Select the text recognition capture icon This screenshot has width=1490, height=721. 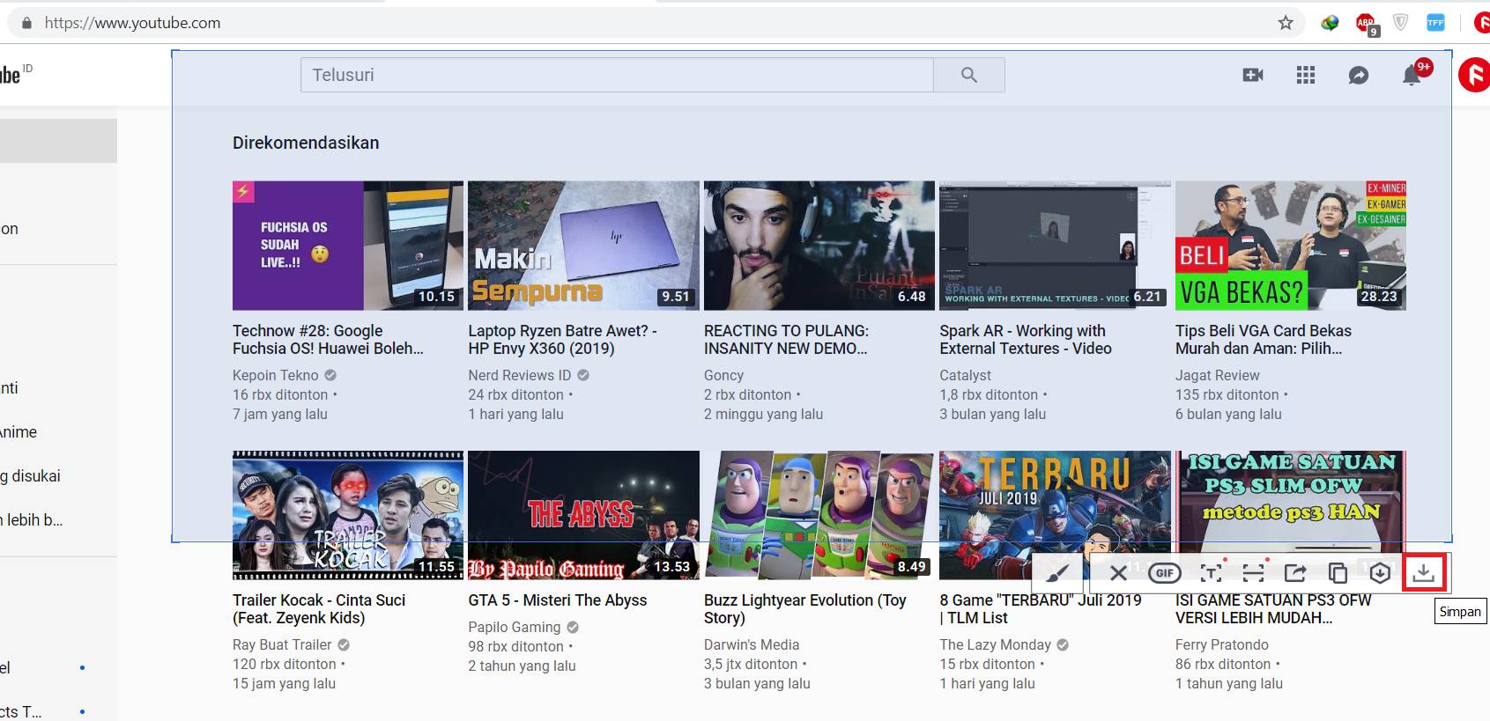click(x=1211, y=573)
